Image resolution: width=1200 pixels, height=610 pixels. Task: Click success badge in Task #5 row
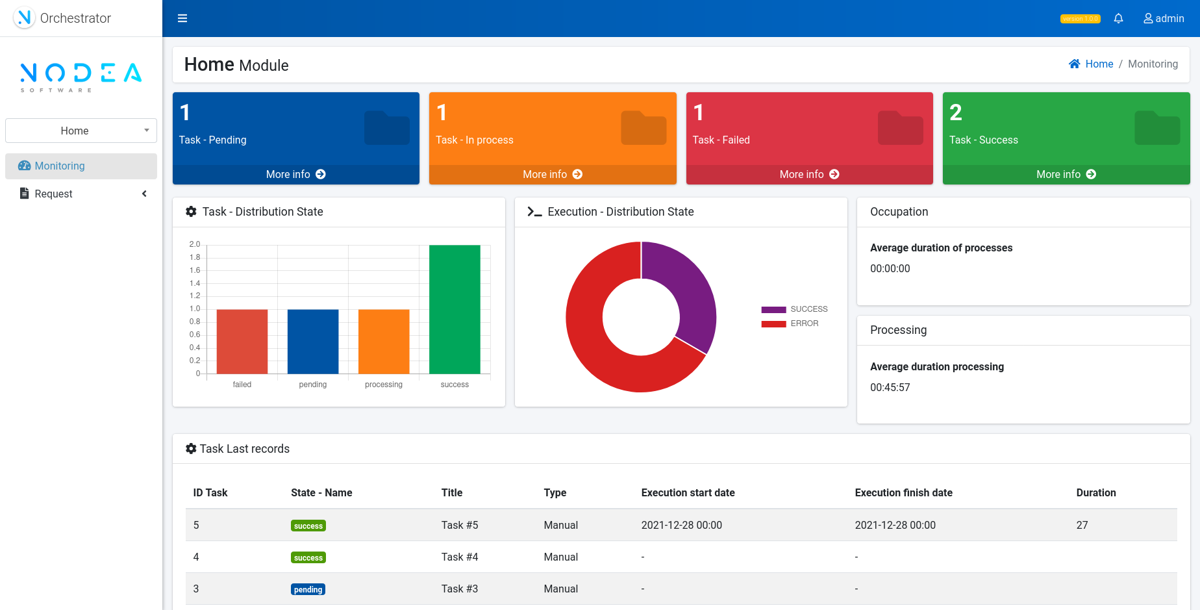(x=308, y=526)
